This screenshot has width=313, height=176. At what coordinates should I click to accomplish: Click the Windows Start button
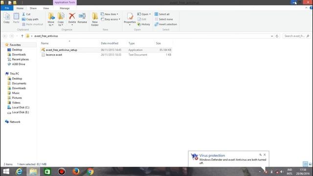[6, 172]
